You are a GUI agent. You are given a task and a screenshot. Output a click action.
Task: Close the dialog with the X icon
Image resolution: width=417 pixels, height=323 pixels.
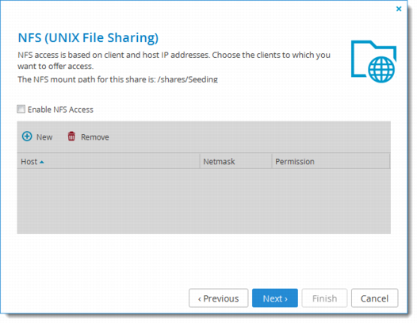399,9
